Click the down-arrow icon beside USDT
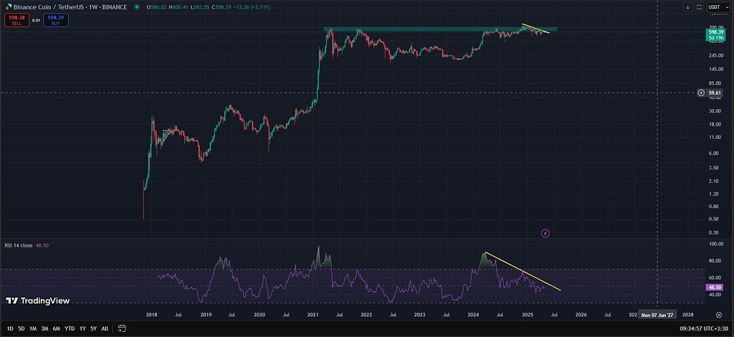734x337 pixels. tap(687, 7)
